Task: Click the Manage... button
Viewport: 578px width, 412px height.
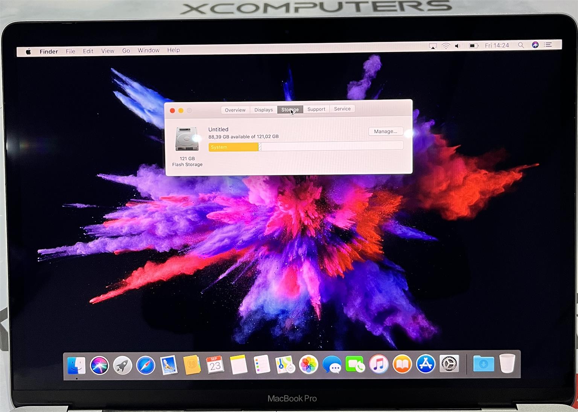Action: [x=385, y=131]
